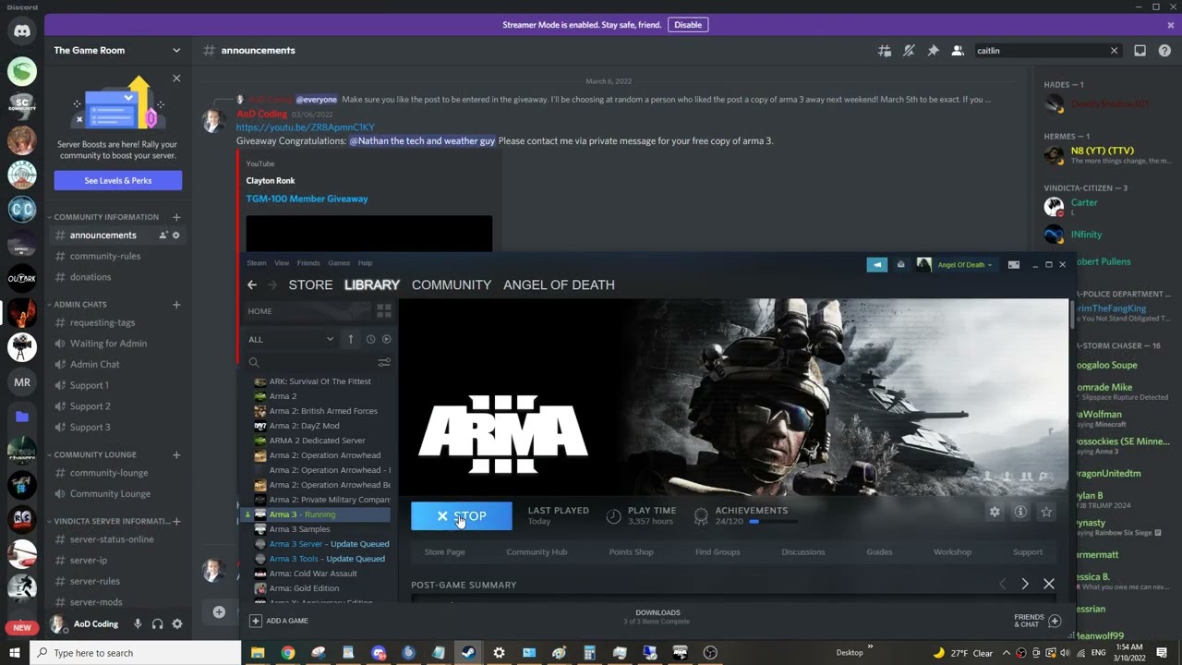Screen dimensions: 1182x665
Task: Open Discord threads icon
Action: click(885, 51)
